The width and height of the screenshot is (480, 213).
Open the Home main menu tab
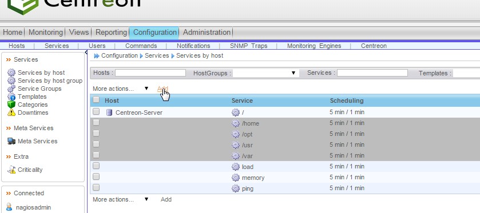(x=13, y=33)
